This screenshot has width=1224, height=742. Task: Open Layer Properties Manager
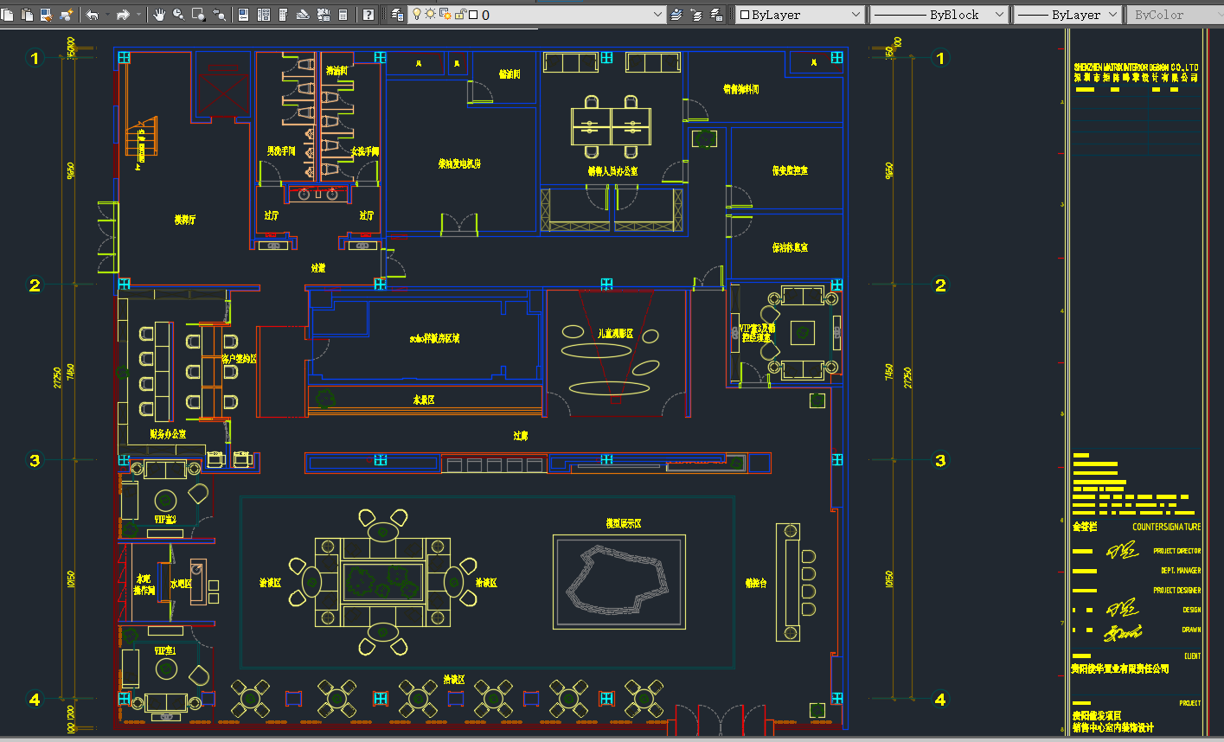[397, 15]
